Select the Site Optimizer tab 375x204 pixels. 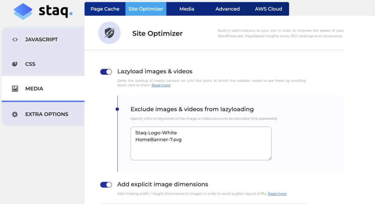pyautogui.click(x=146, y=9)
